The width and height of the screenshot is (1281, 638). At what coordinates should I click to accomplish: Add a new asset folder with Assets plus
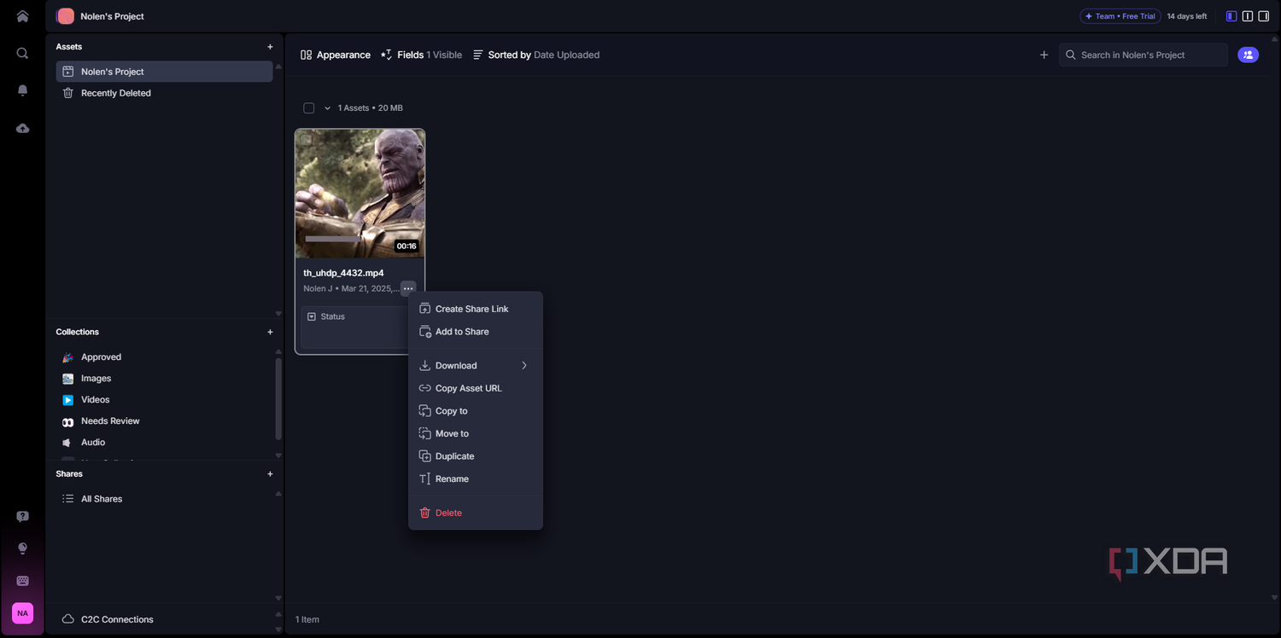(x=270, y=47)
